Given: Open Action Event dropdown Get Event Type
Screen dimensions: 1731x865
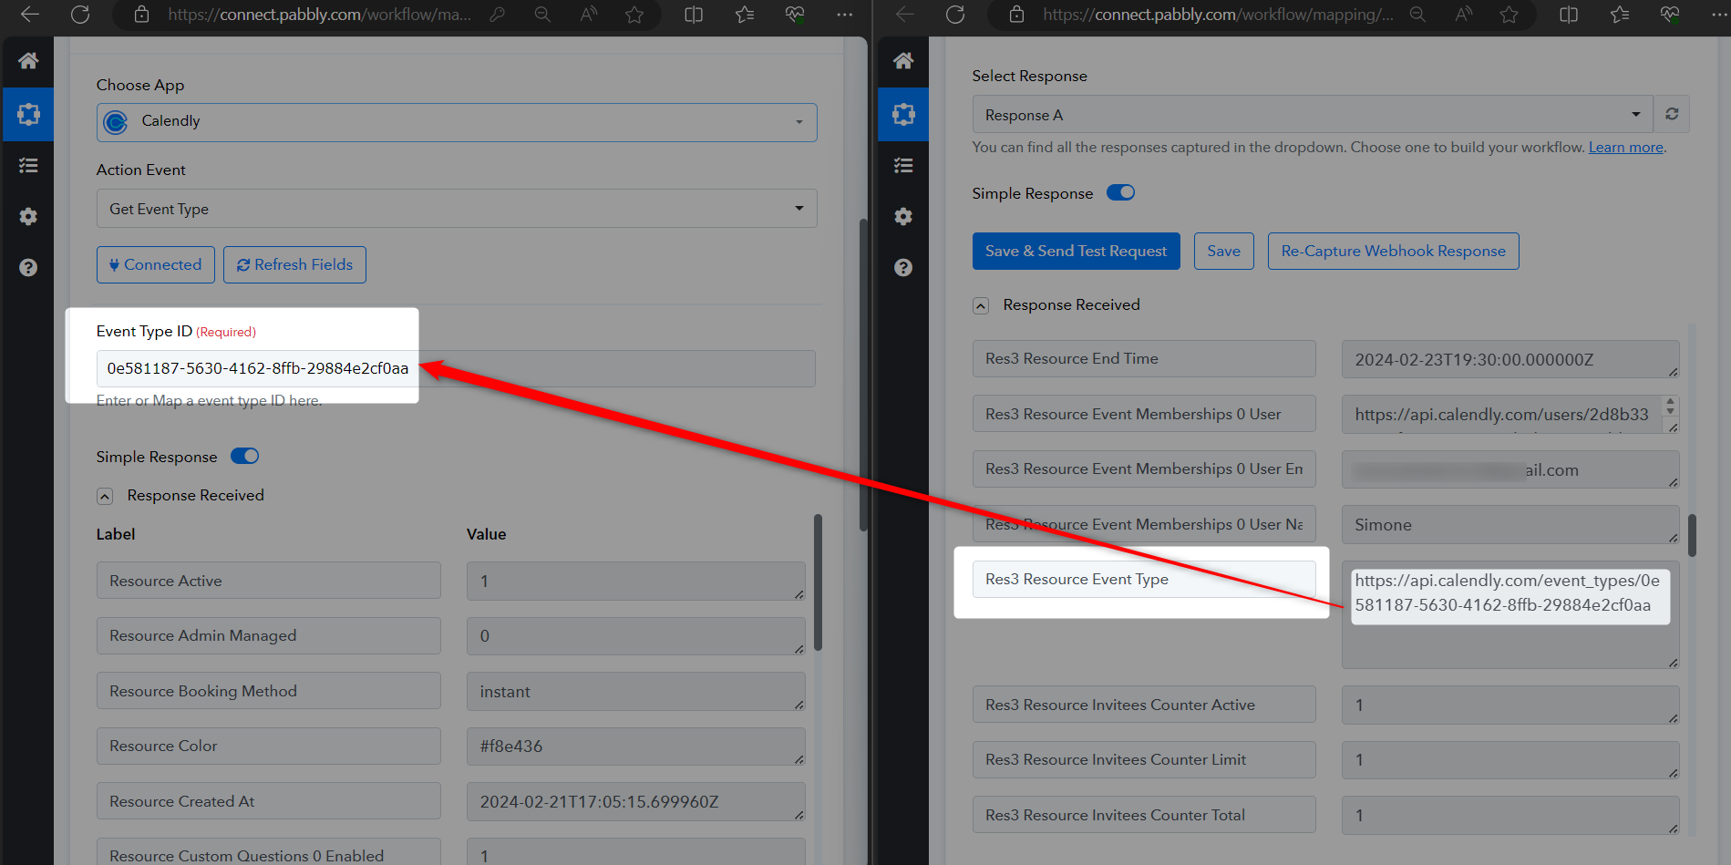Looking at the screenshot, I should click(x=457, y=209).
